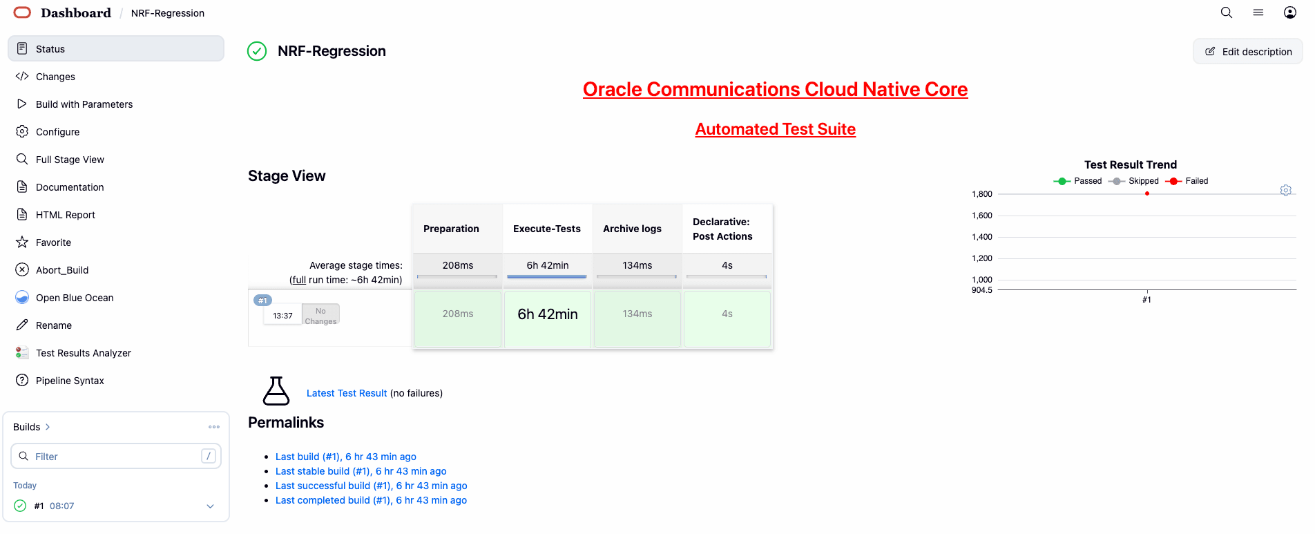Click the Open Blue Ocean icon

tap(22, 297)
